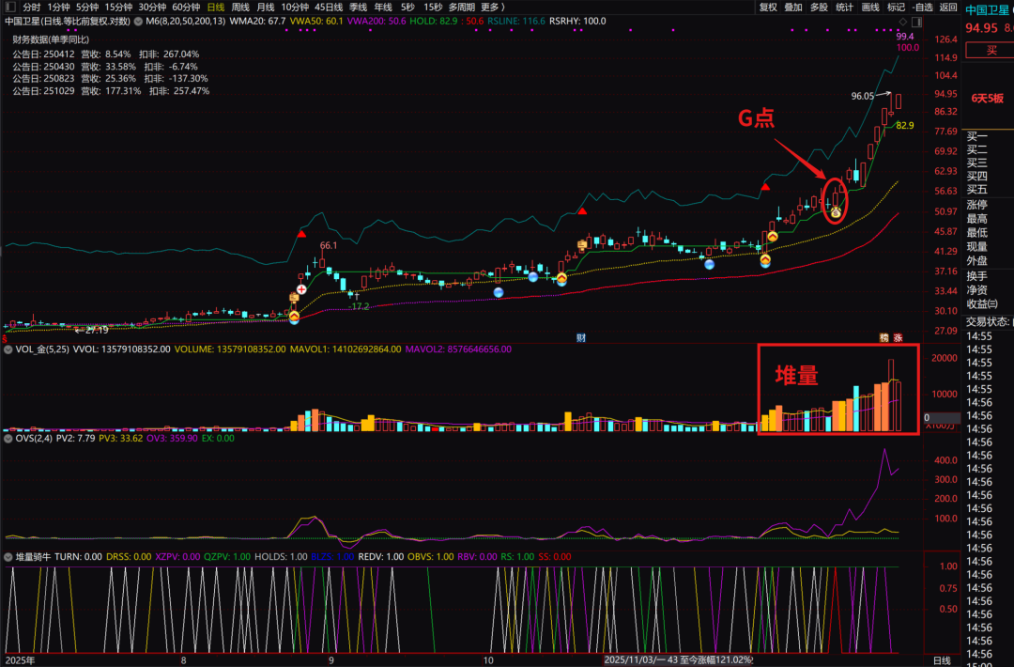Image resolution: width=1014 pixels, height=667 pixels.
Task: Select the 15分钟 period
Action: pyautogui.click(x=118, y=8)
